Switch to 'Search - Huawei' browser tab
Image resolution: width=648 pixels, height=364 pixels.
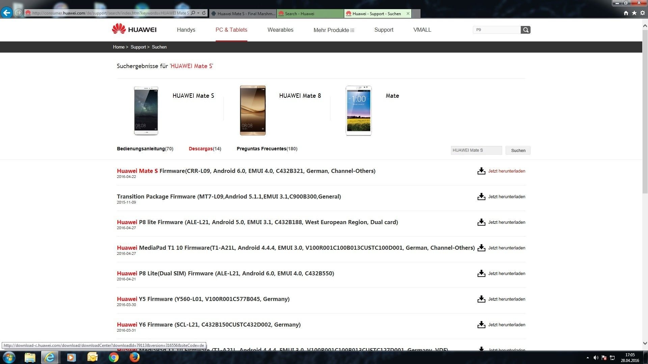click(x=310, y=13)
